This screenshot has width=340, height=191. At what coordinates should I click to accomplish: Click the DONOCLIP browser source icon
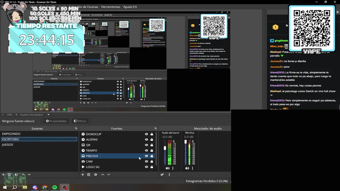pyautogui.click(x=83, y=134)
